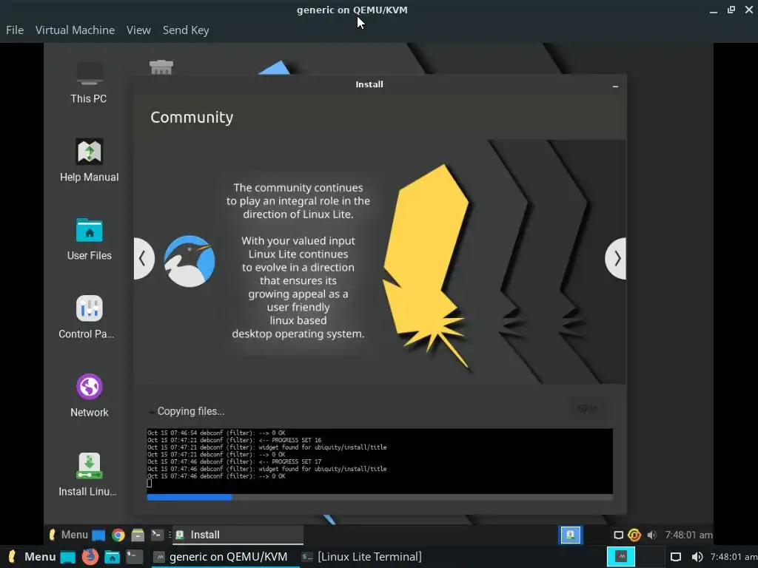Go to previous installer slide
758x568 pixels.
tap(143, 258)
